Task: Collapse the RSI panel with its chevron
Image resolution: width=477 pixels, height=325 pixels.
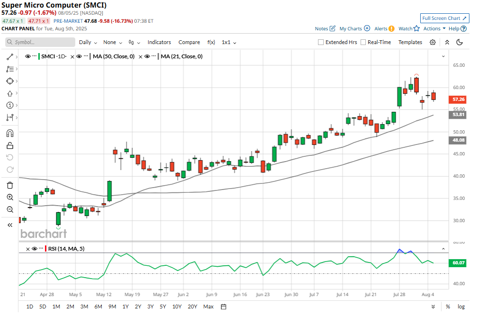Action: tap(443, 249)
